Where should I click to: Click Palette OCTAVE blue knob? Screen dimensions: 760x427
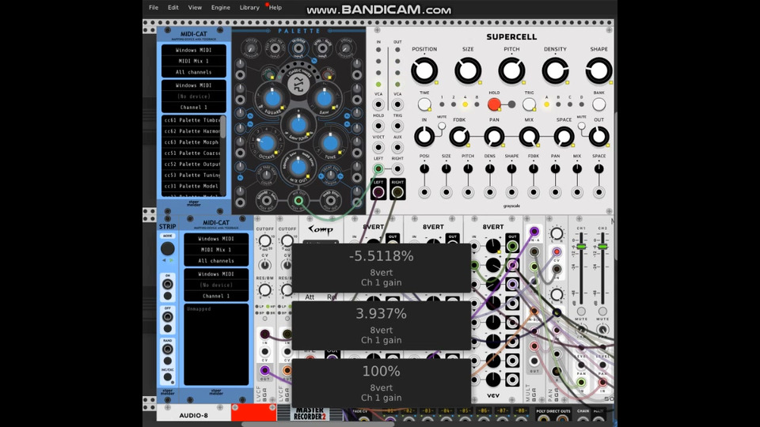click(x=266, y=143)
